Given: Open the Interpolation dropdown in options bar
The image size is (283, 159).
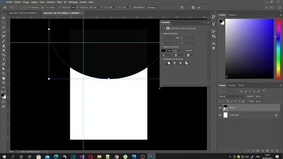Looking at the screenshot, I should click(153, 8).
